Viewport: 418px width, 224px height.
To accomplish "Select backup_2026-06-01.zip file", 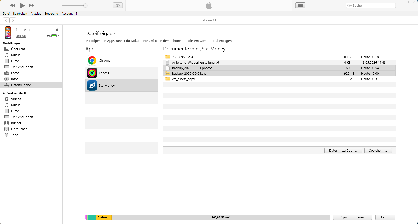I will tap(279, 73).
